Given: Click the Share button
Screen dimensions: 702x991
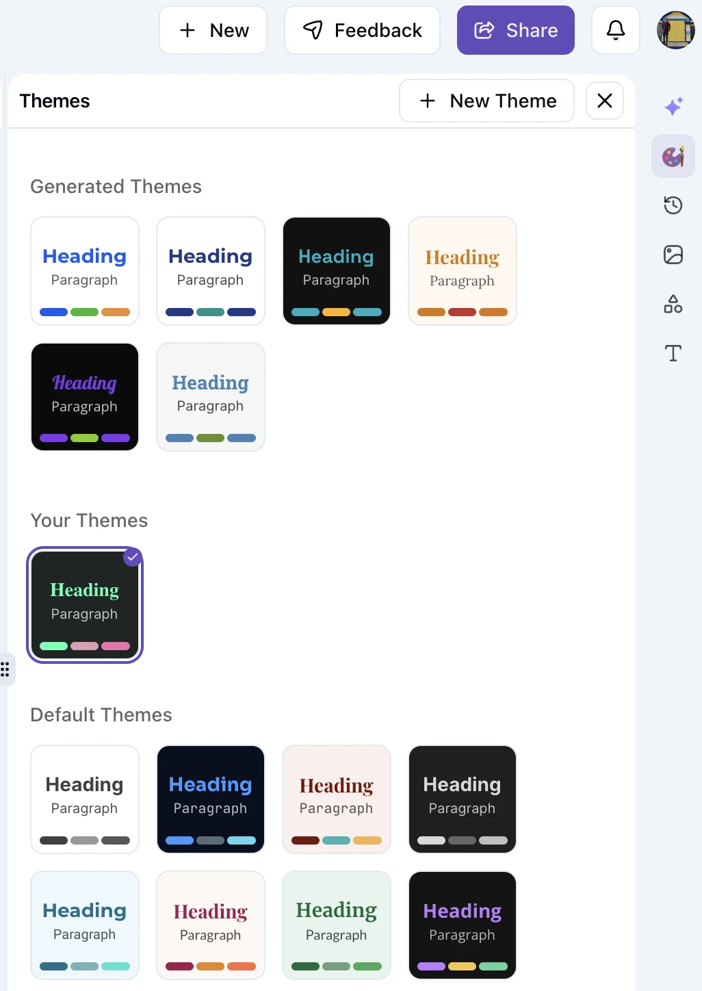Looking at the screenshot, I should click(515, 30).
